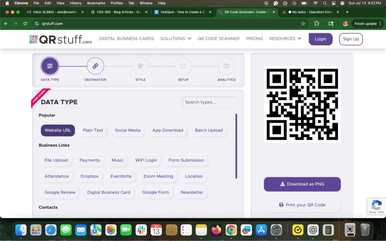Open the History menu in menu bar
The height and width of the screenshot is (241, 386).
tap(75, 3)
